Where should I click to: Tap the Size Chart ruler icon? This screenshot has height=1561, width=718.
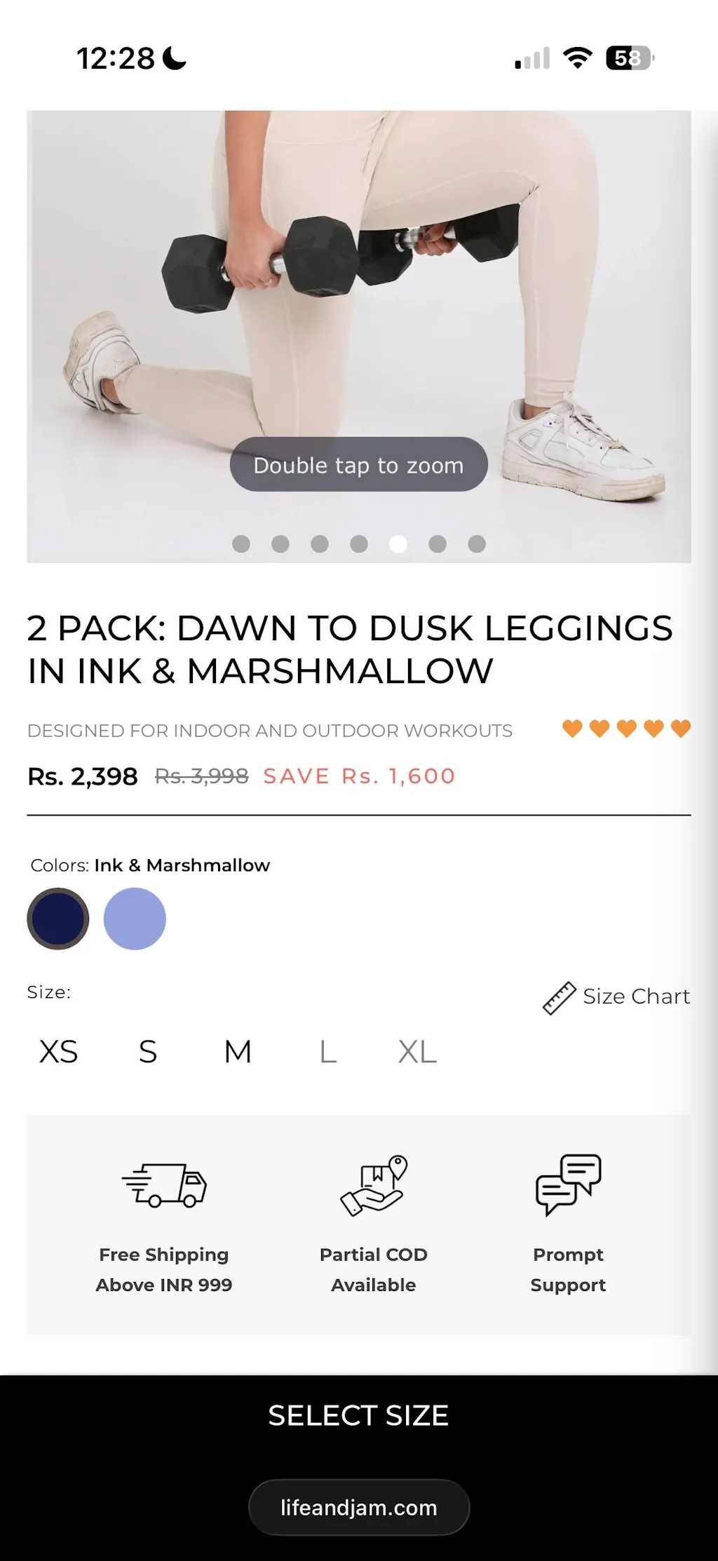coord(559,997)
